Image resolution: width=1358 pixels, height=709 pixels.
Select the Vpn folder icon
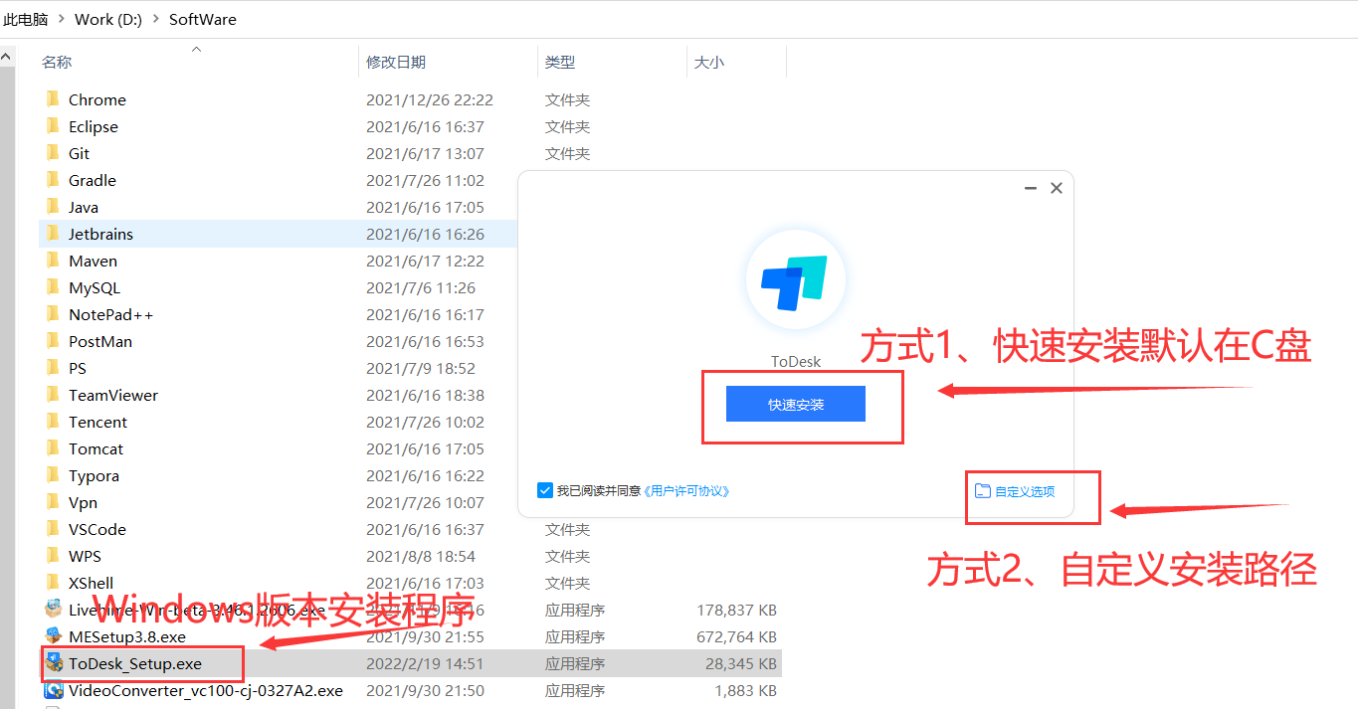[x=53, y=502]
